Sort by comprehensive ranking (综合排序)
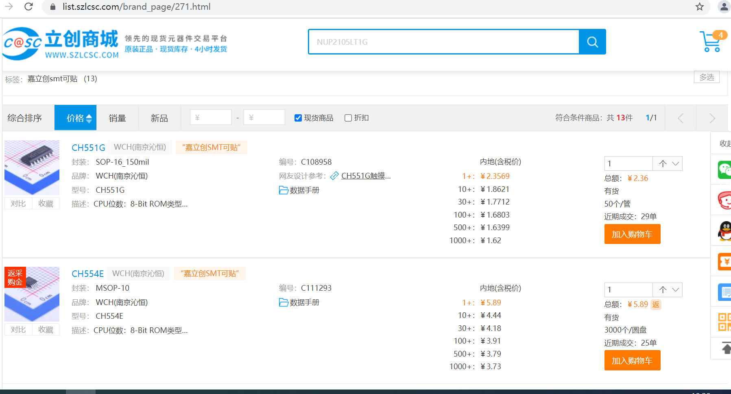The height and width of the screenshot is (394, 731). (x=25, y=118)
